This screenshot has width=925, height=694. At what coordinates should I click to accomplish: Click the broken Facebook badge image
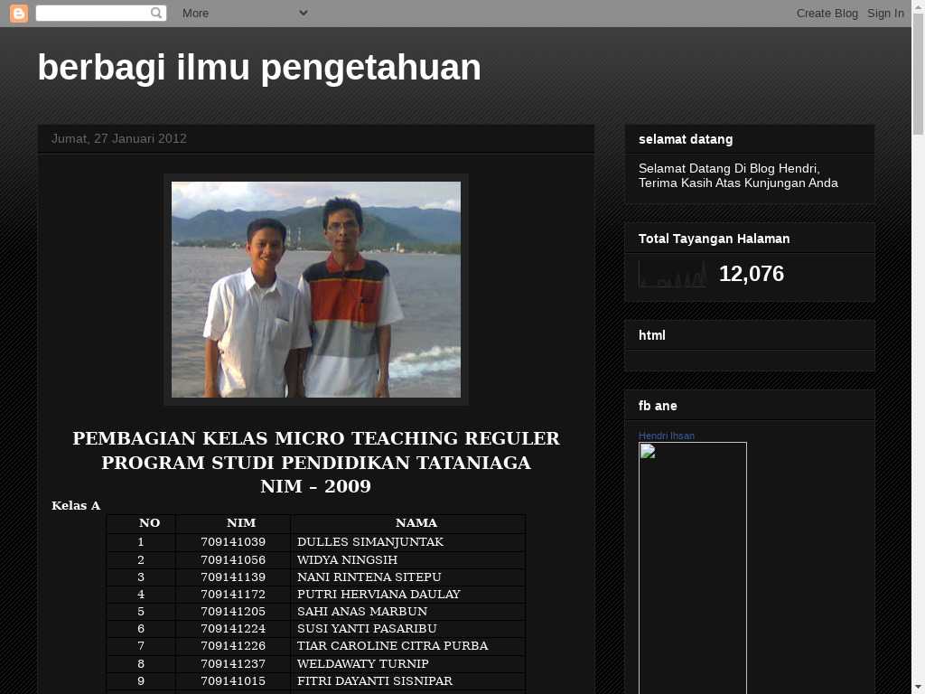[693, 567]
